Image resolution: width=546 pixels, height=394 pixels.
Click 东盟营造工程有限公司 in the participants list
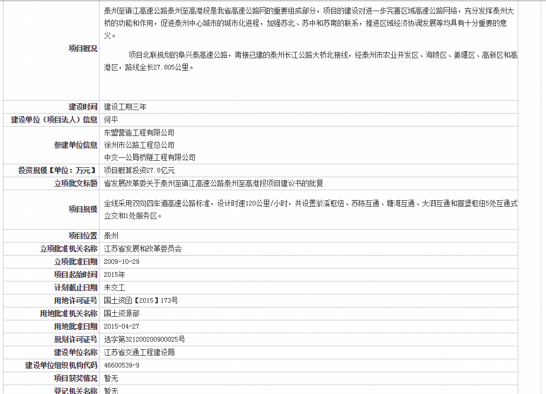click(139, 133)
